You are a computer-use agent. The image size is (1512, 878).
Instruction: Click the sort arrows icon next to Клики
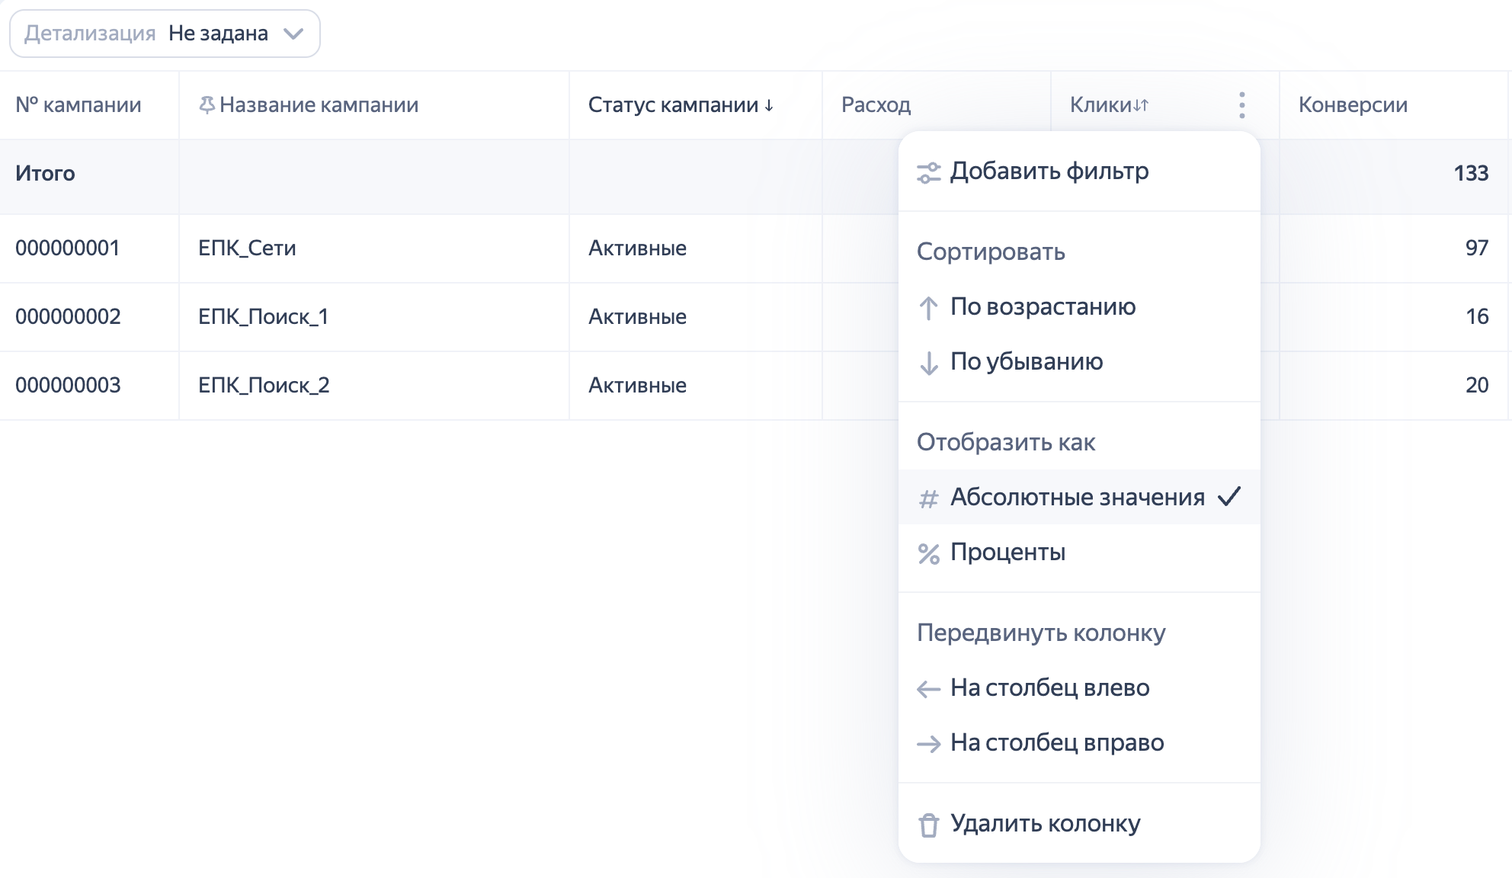tap(1141, 105)
